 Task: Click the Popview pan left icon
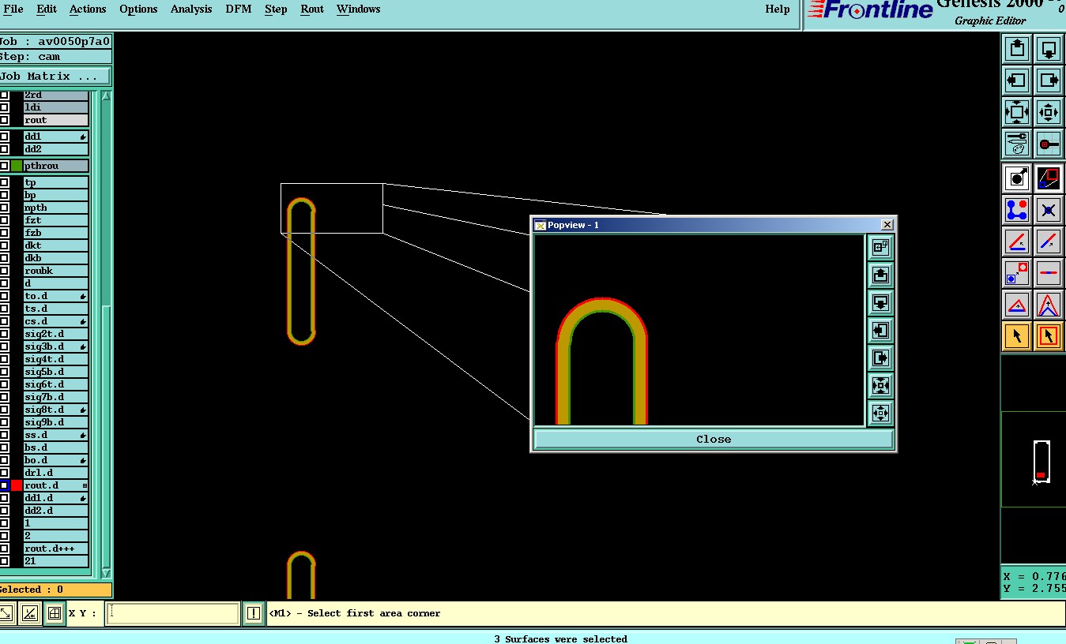click(x=880, y=330)
